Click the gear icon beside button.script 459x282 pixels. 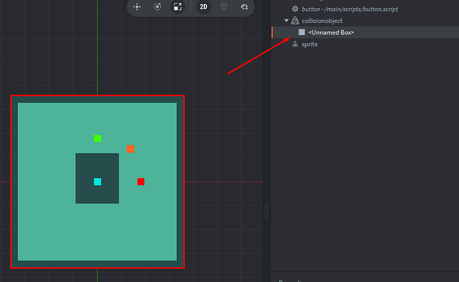tap(295, 9)
